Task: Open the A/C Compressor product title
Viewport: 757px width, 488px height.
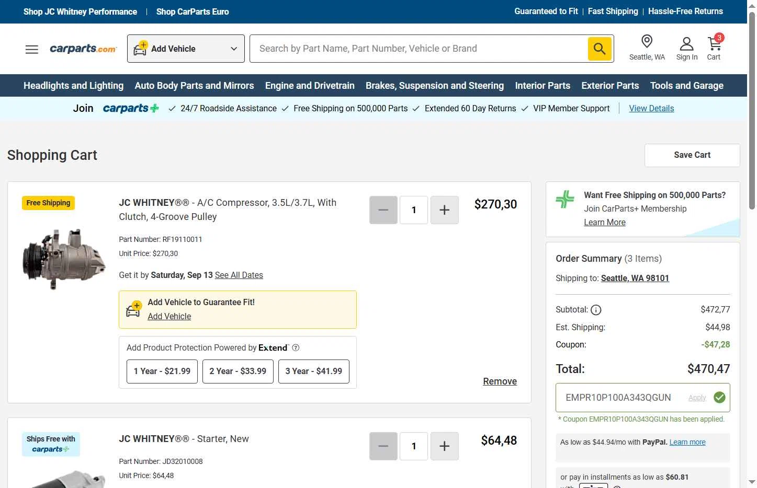Action: click(x=228, y=210)
